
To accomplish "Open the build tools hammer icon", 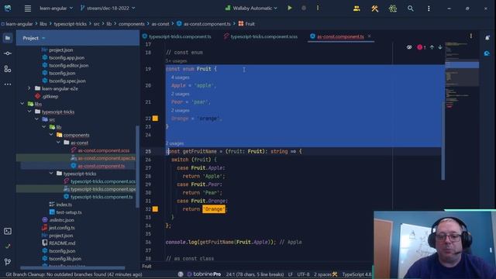I will [375, 9].
